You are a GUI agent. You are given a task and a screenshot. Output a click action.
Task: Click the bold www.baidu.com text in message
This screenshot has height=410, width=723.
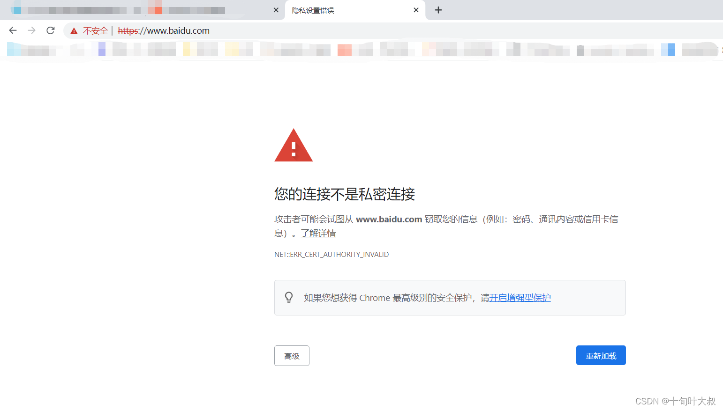click(x=389, y=219)
